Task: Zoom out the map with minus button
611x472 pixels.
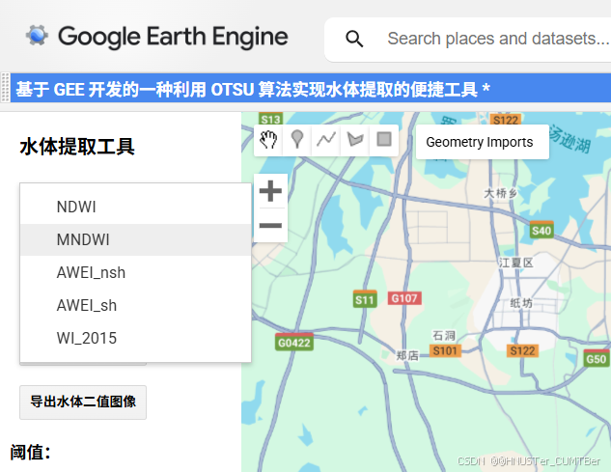Action: (270, 225)
